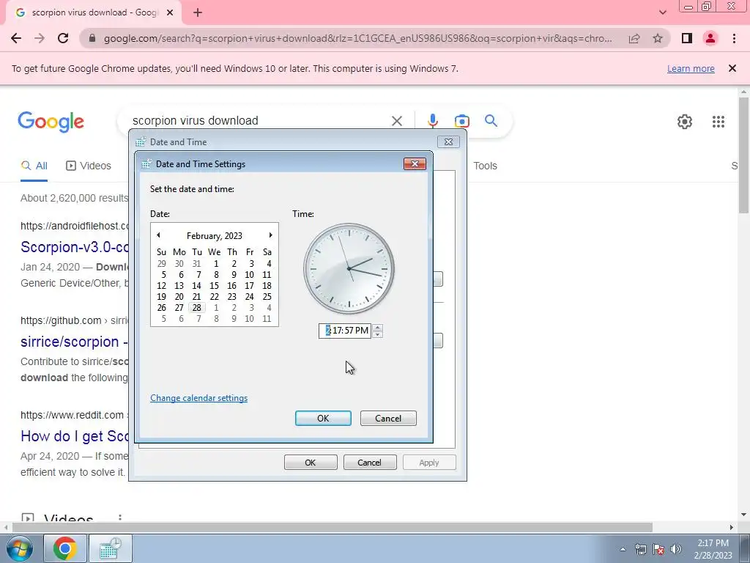The height and width of the screenshot is (563, 750).
Task: Click the blue magnifier search button
Action: coord(491,121)
